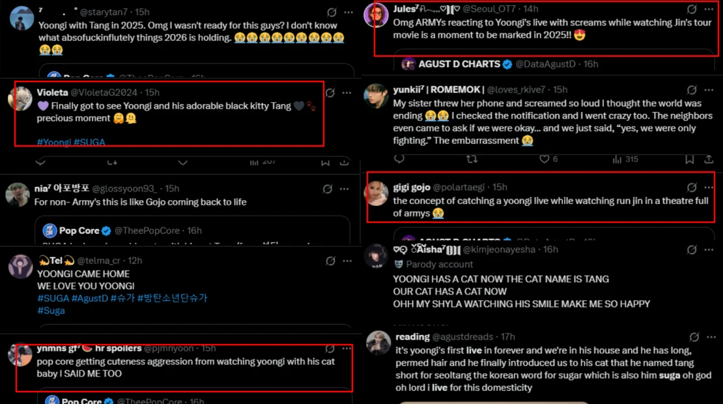The image size is (723, 404).
Task: Share yunkii's tweet via share icon
Action: 709,159
